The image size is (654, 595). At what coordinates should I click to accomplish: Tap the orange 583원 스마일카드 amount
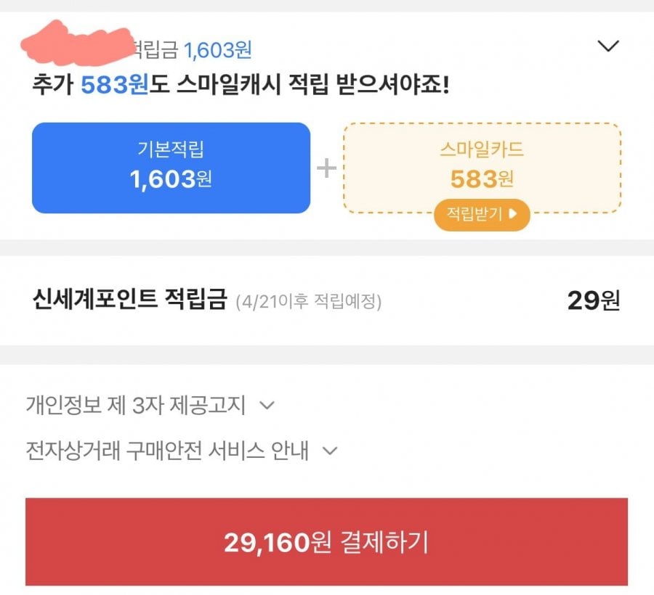[482, 178]
